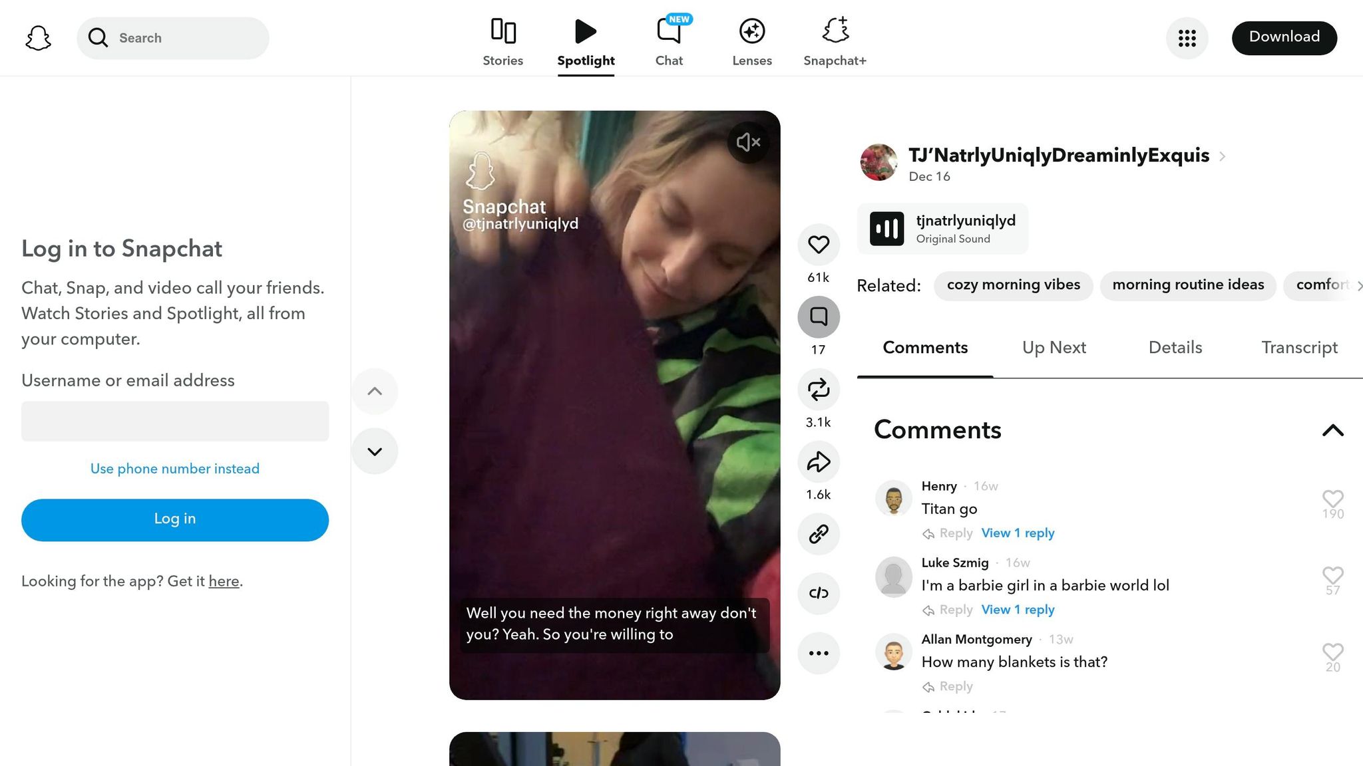Unmute the Spotlight video audio
The width and height of the screenshot is (1363, 766).
pyautogui.click(x=747, y=142)
